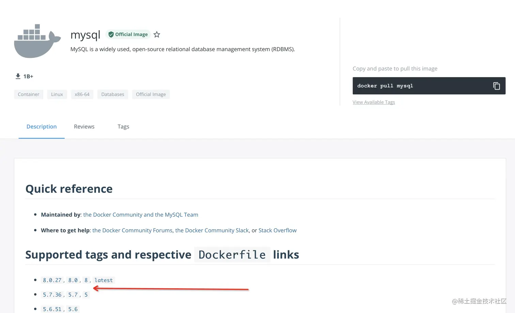The width and height of the screenshot is (515, 313).
Task: Click the docker pull mysql command text
Action: tap(385, 86)
